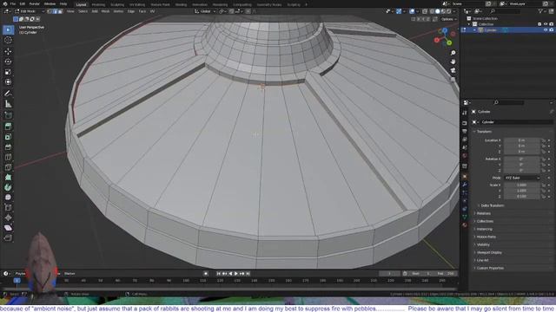The width and height of the screenshot is (556, 312).
Task: Toggle render camera icon of Cylinder
Action: tap(552, 30)
